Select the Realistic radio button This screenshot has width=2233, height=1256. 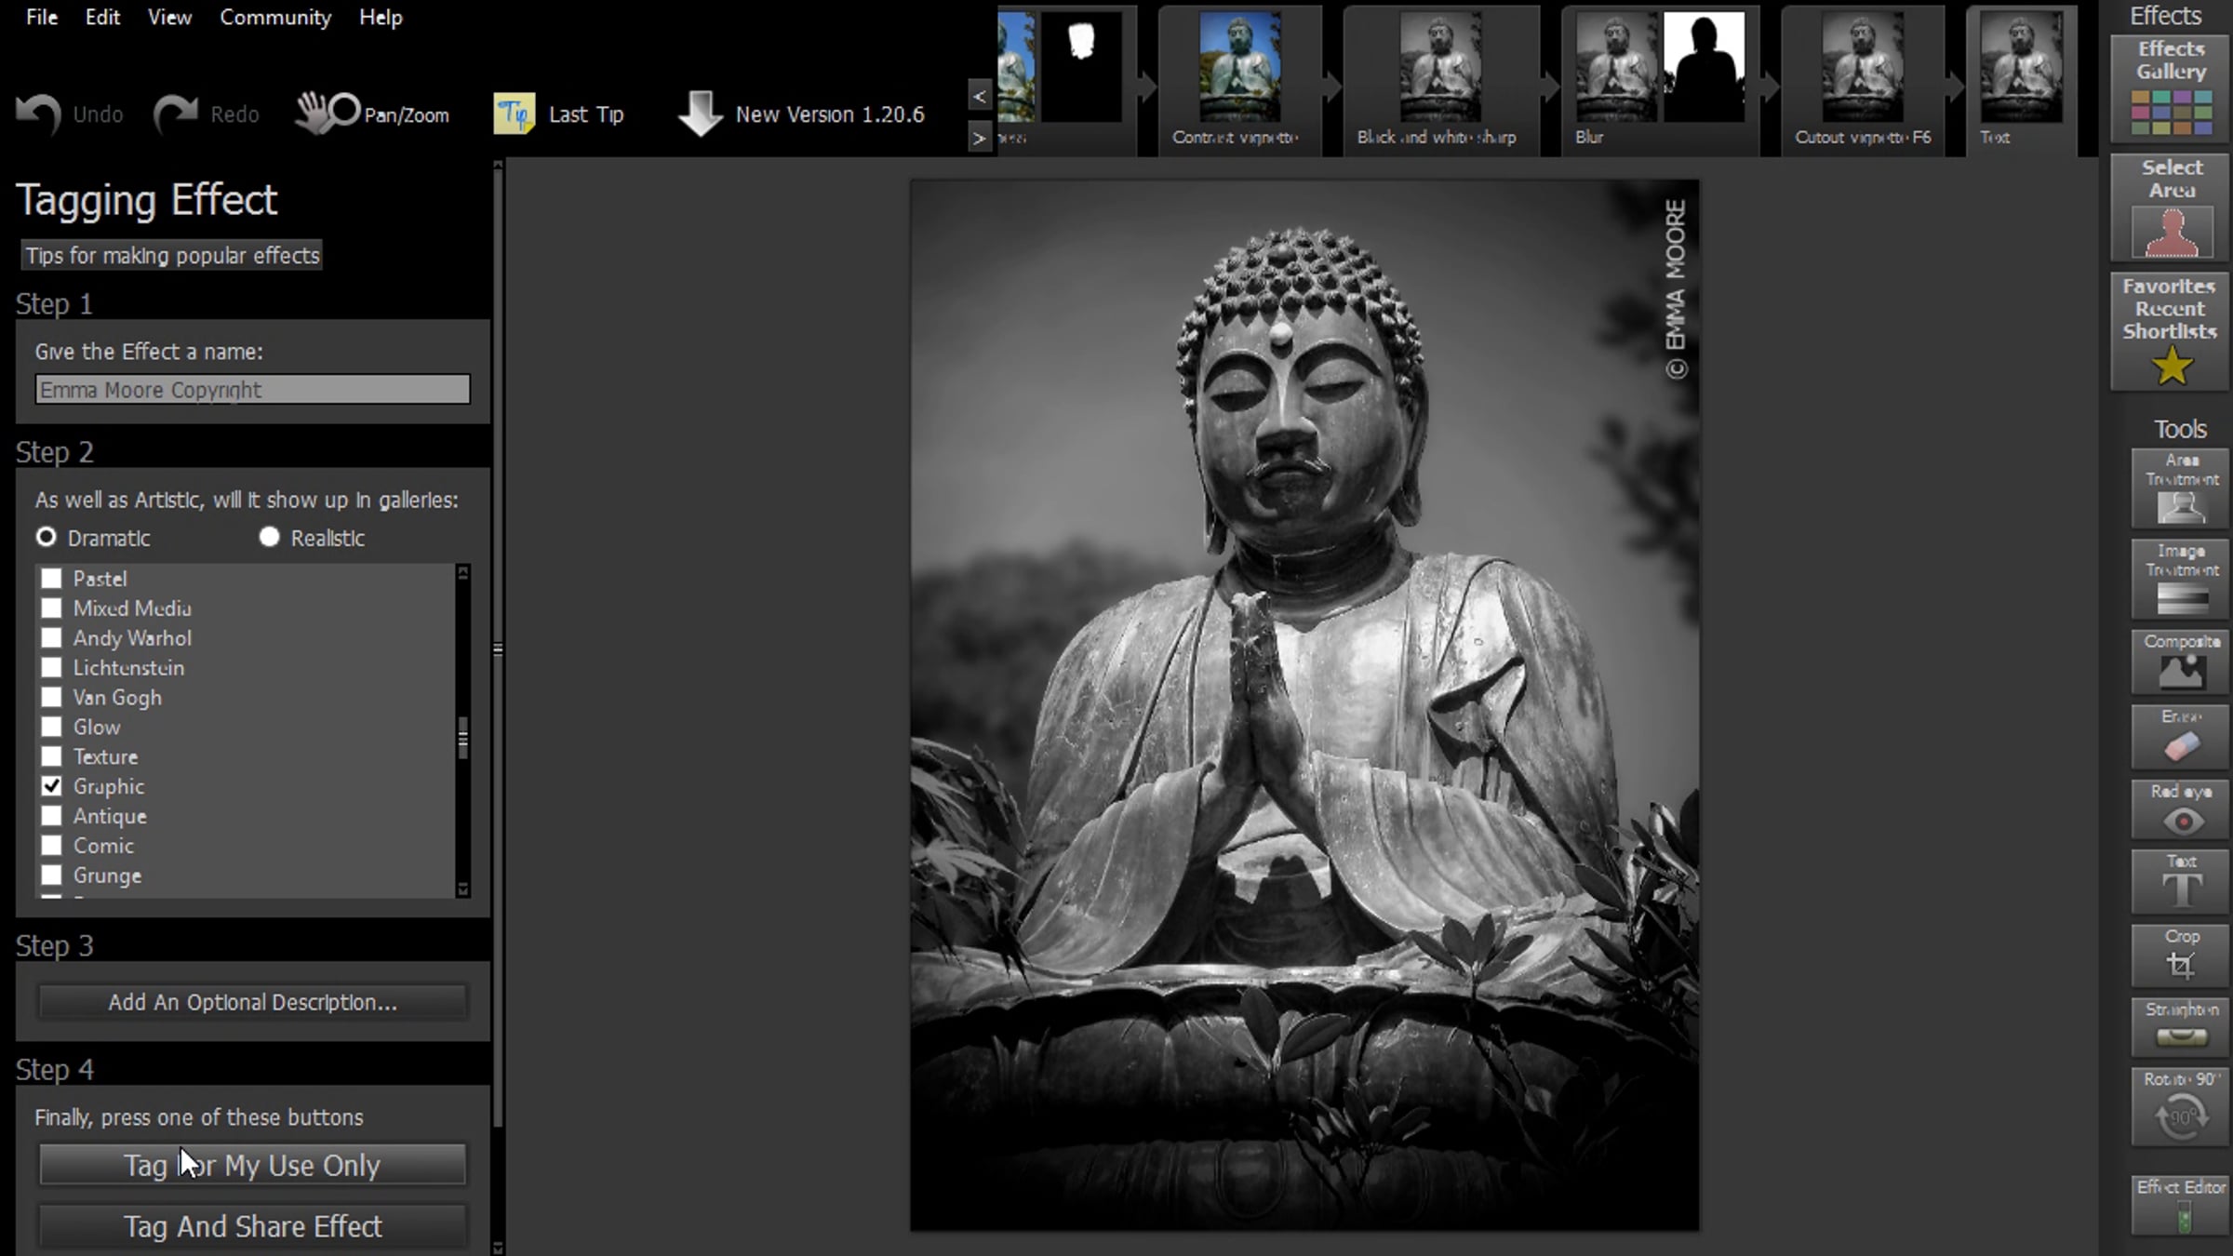click(x=269, y=537)
